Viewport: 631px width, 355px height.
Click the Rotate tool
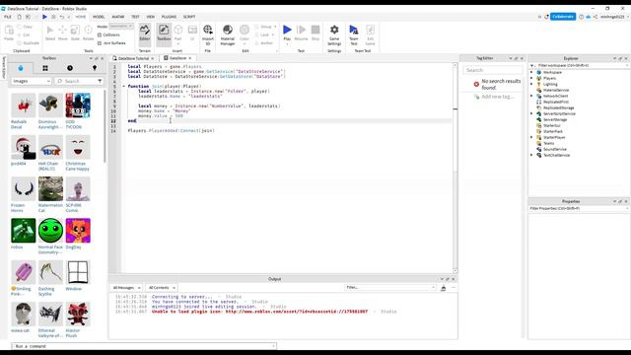pyautogui.click(x=88, y=33)
